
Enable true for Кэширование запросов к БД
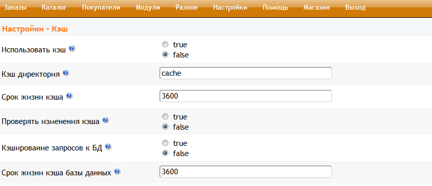(x=165, y=143)
